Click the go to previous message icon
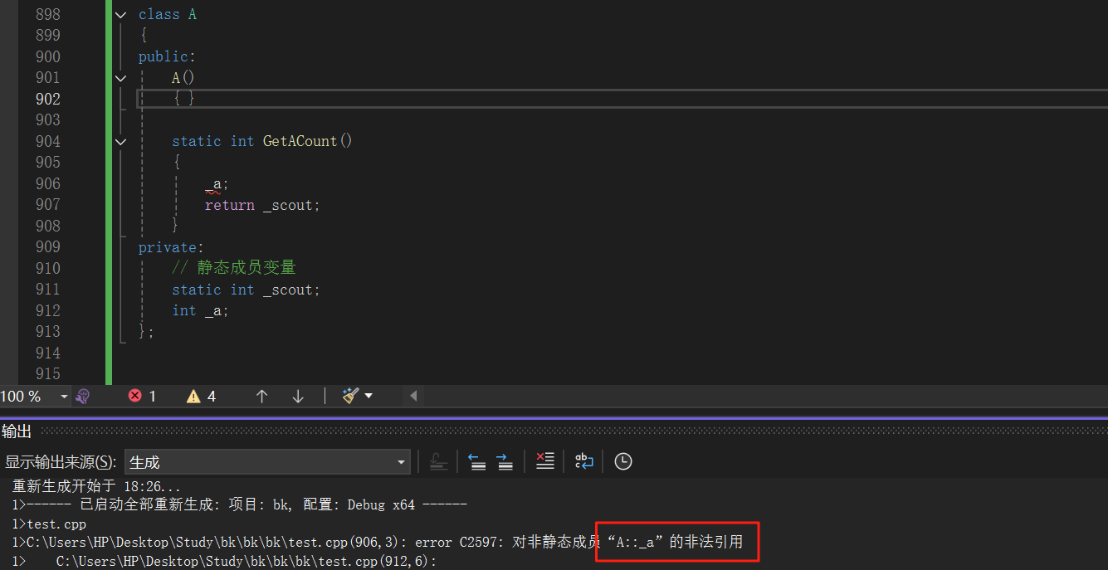 click(x=477, y=461)
